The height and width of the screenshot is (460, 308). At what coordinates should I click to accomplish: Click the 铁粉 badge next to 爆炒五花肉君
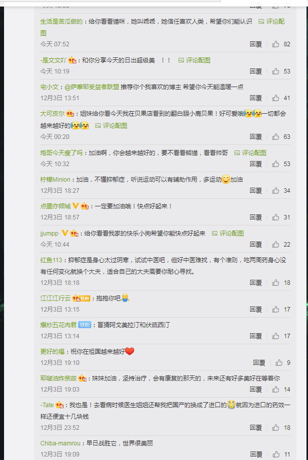tap(85, 325)
